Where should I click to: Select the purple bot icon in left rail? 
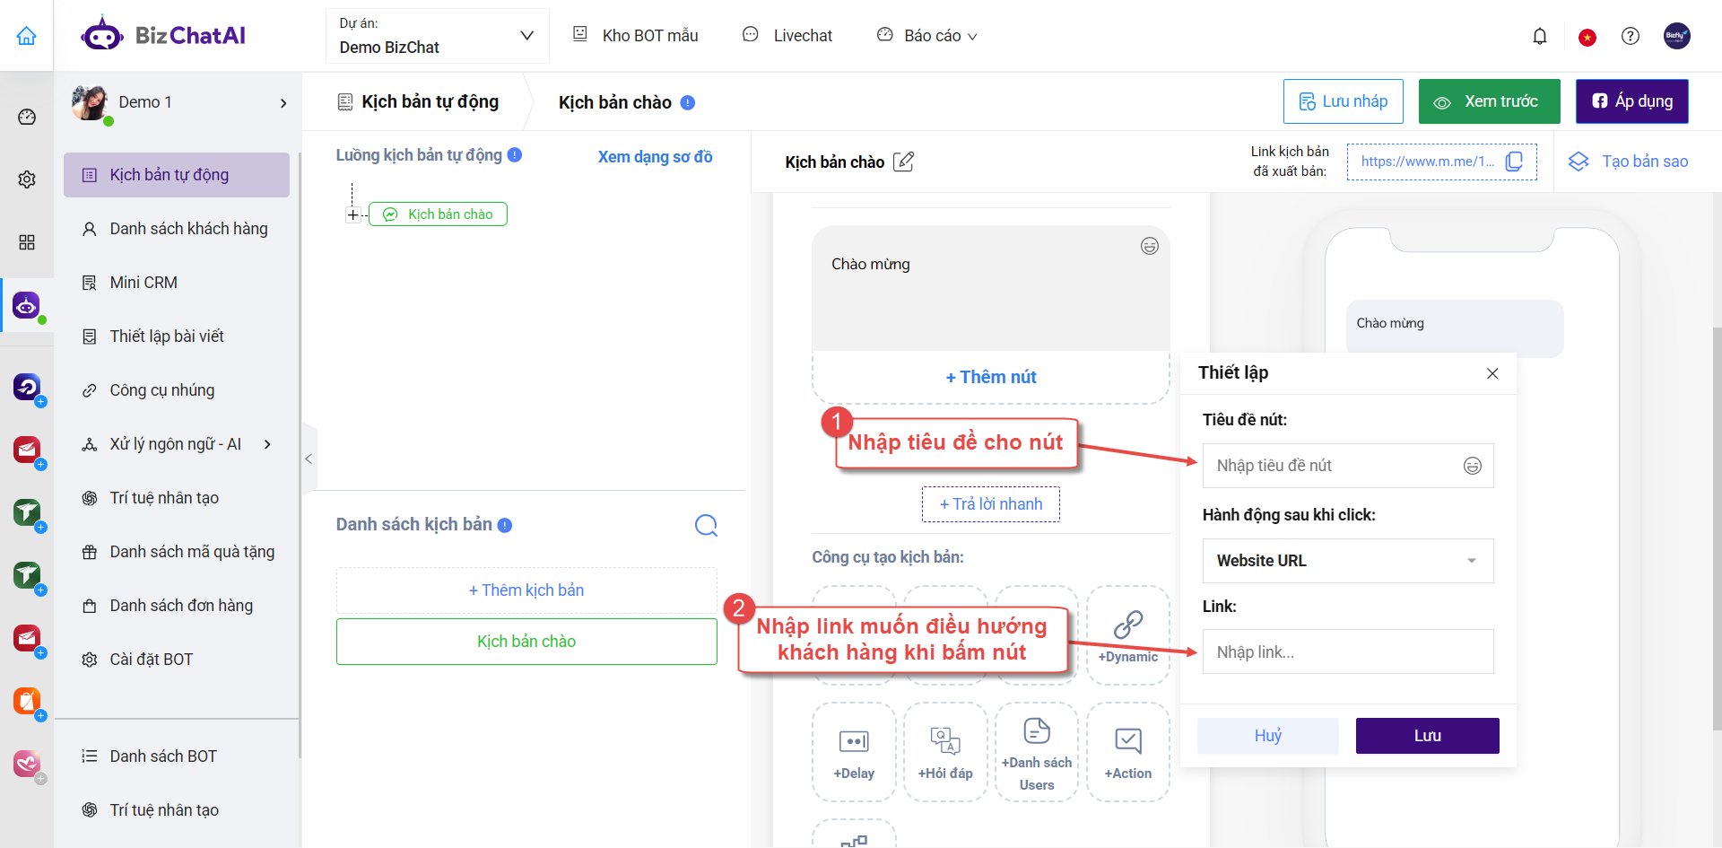27,306
